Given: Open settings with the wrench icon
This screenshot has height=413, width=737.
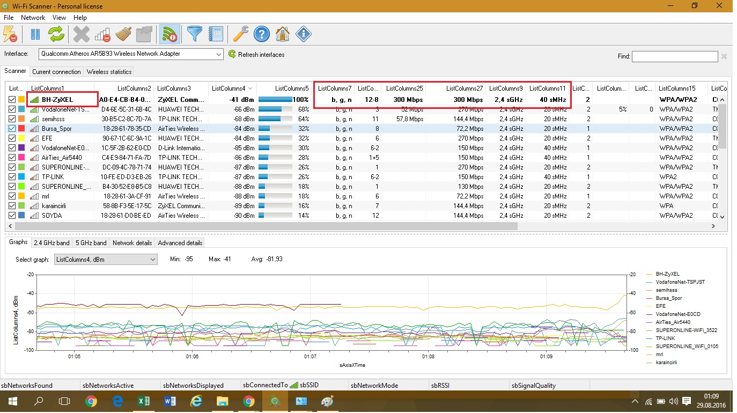Looking at the screenshot, I should point(241,34).
